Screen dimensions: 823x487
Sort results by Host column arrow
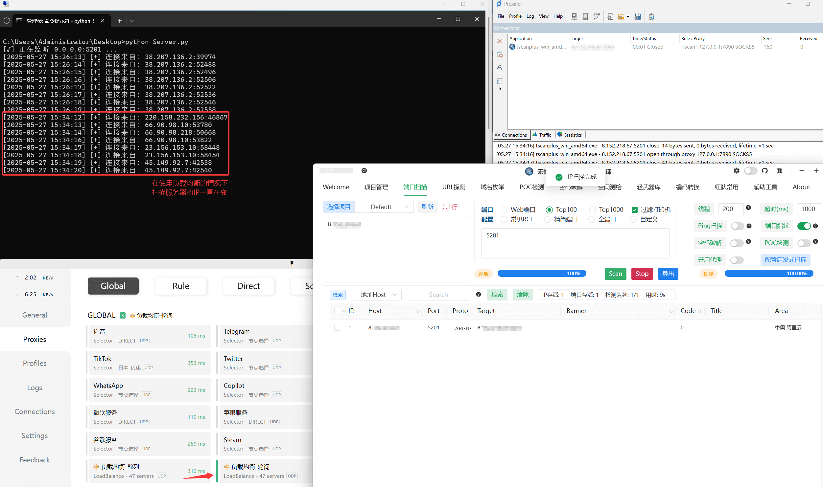pyautogui.click(x=418, y=311)
